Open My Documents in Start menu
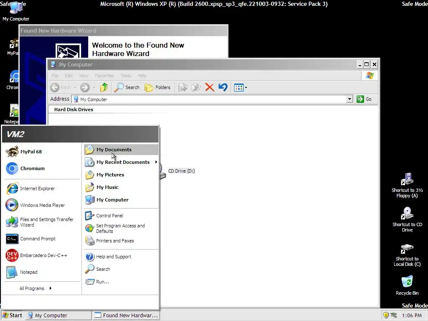The image size is (428, 321). pos(121,150)
